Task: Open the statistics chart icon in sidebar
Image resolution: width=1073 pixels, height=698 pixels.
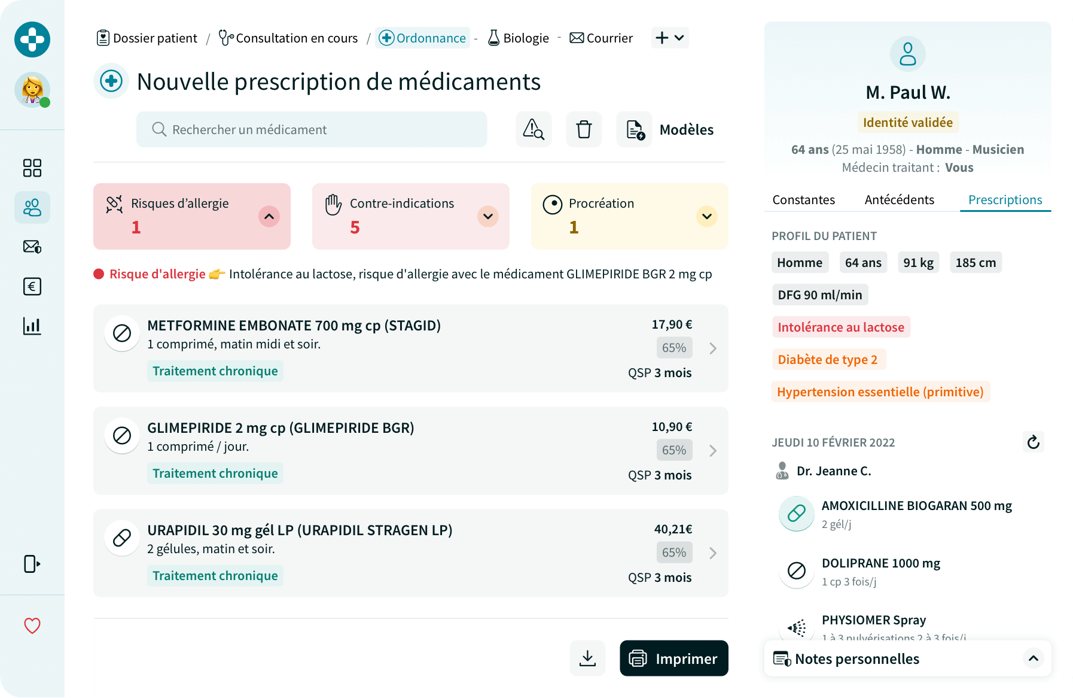Action: coord(32,326)
